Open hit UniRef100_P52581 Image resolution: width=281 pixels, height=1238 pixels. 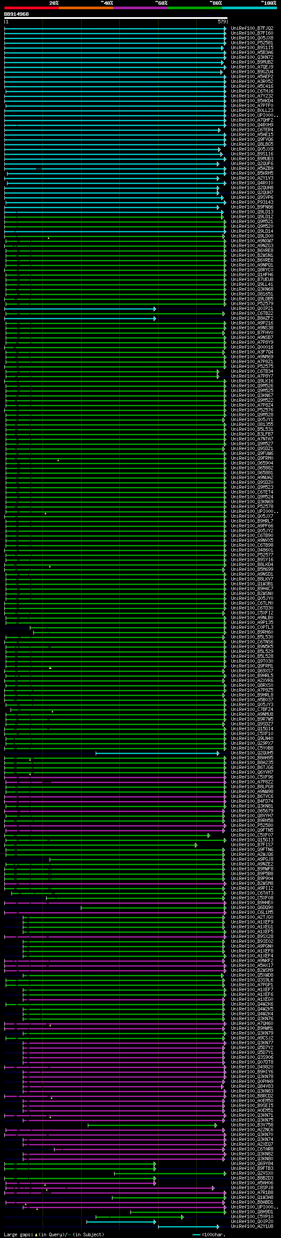coord(252,43)
